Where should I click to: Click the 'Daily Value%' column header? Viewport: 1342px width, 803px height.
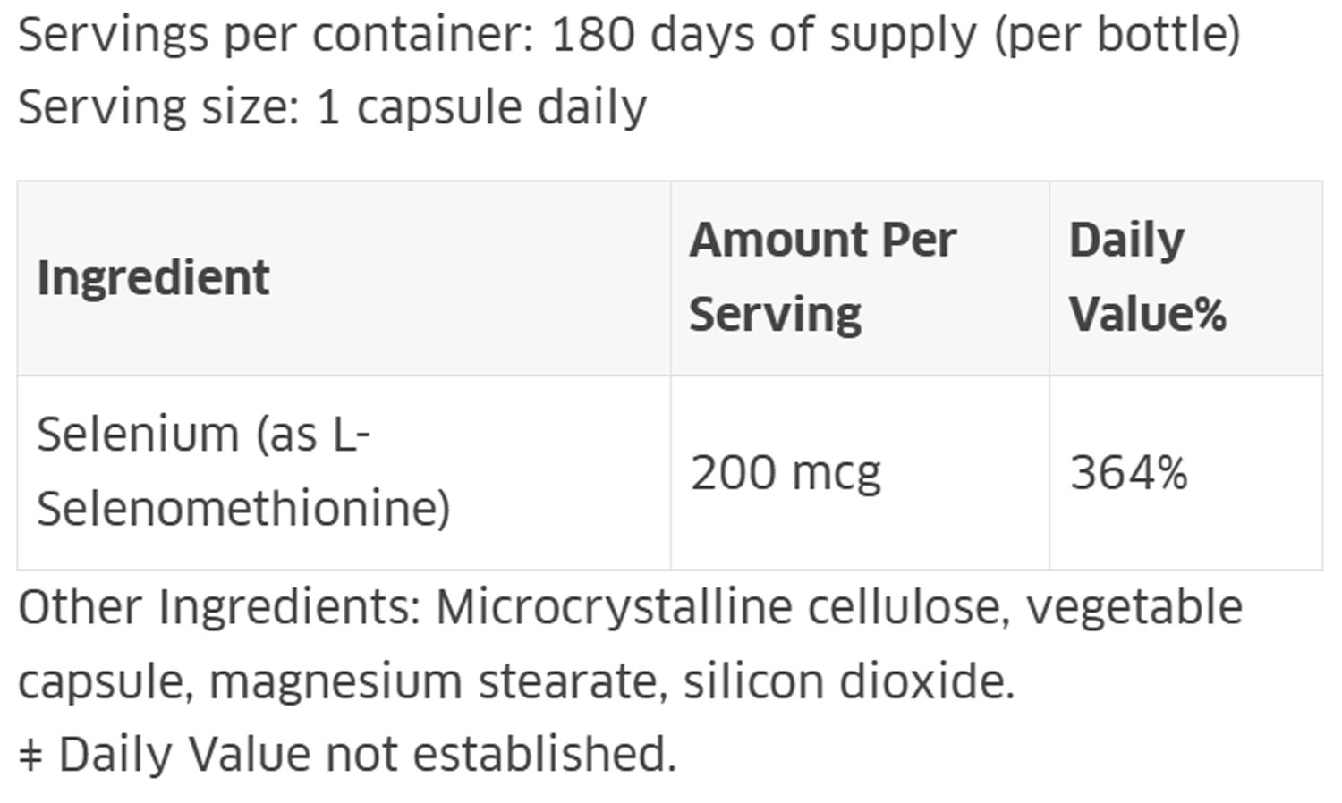click(1147, 277)
